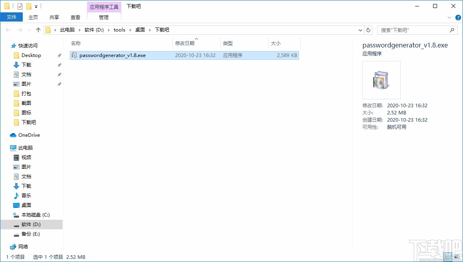The width and height of the screenshot is (463, 262).
Task: Select 此电脑 in navigation pane
Action: coord(26,148)
